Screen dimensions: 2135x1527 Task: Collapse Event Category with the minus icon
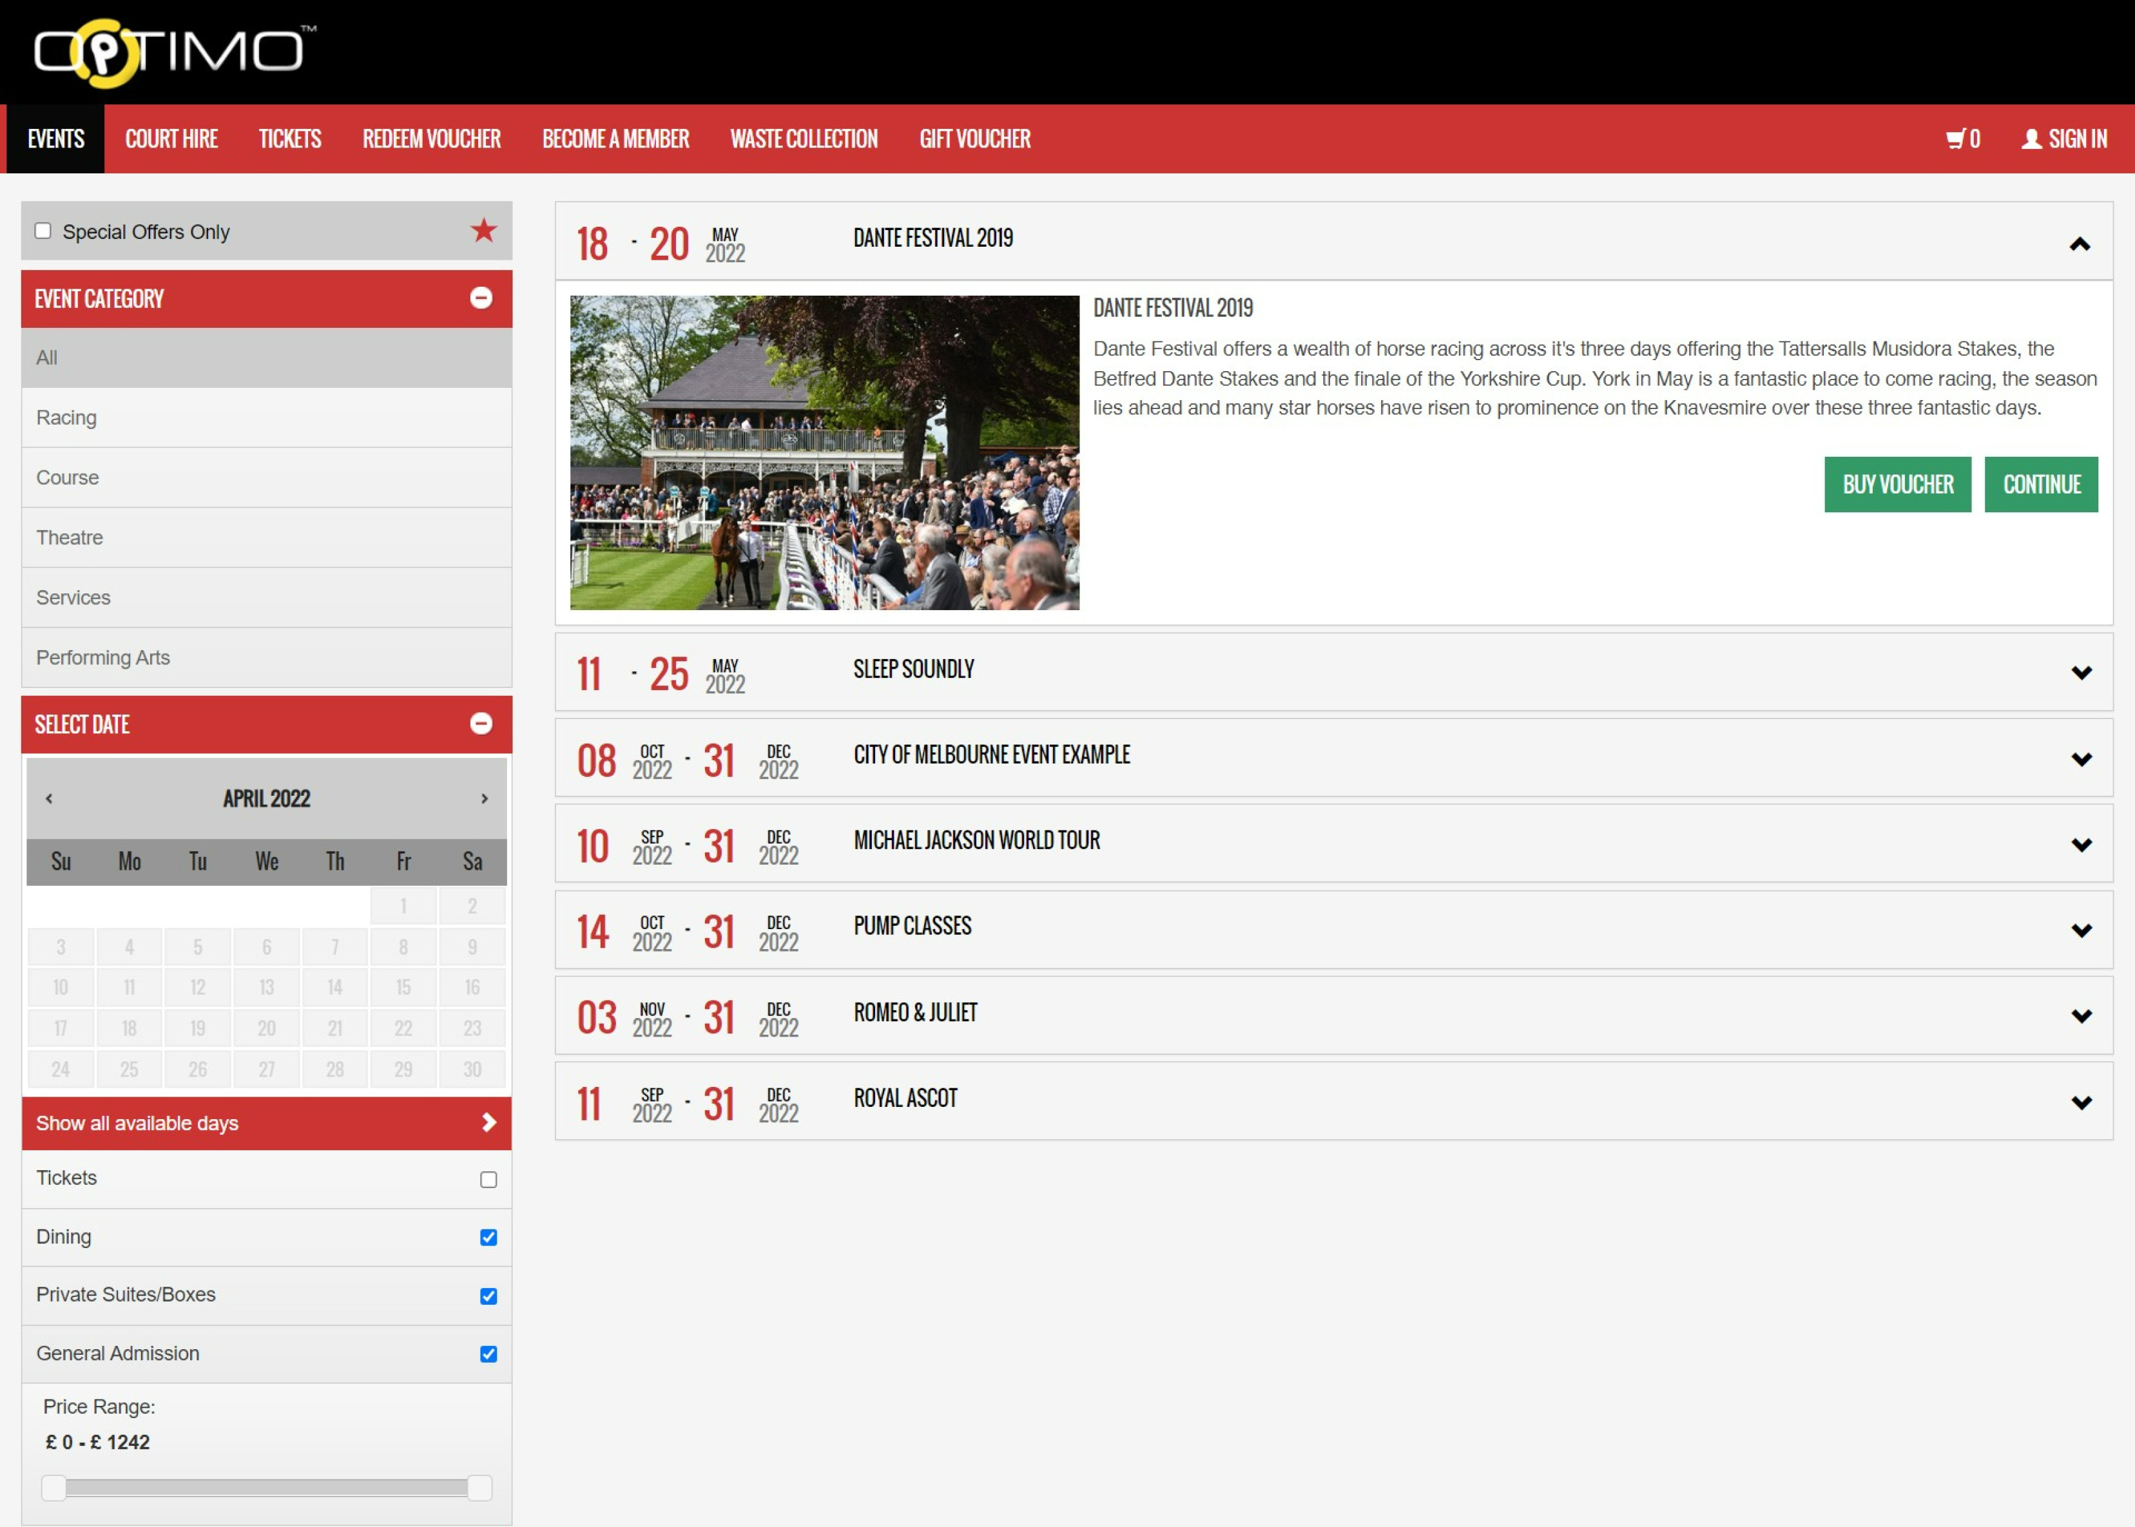click(x=481, y=298)
